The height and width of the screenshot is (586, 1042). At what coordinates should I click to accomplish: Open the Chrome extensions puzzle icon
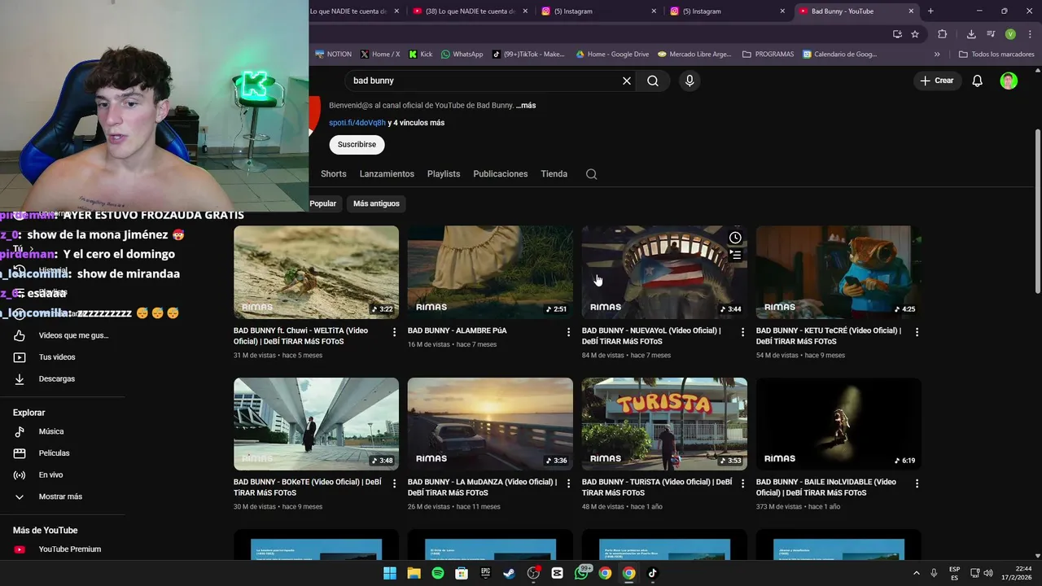[943, 34]
